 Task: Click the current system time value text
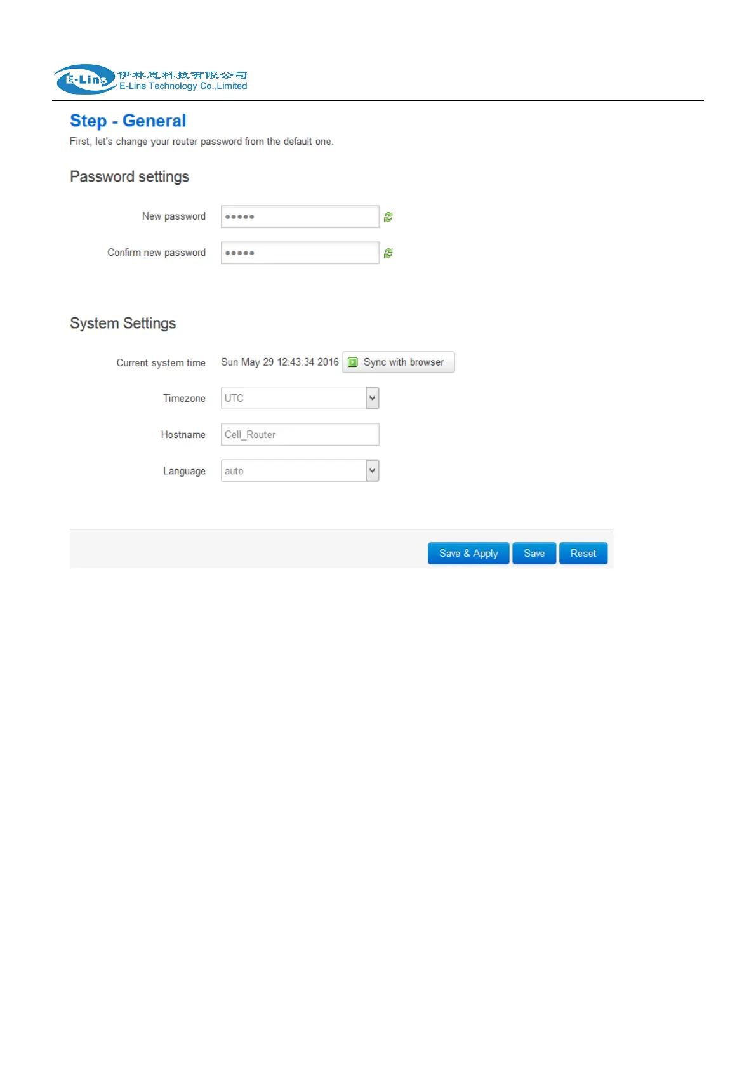pos(279,362)
